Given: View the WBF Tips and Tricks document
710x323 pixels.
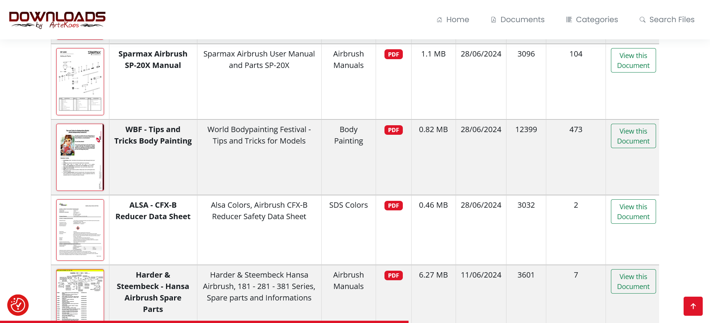Looking at the screenshot, I should pyautogui.click(x=633, y=136).
